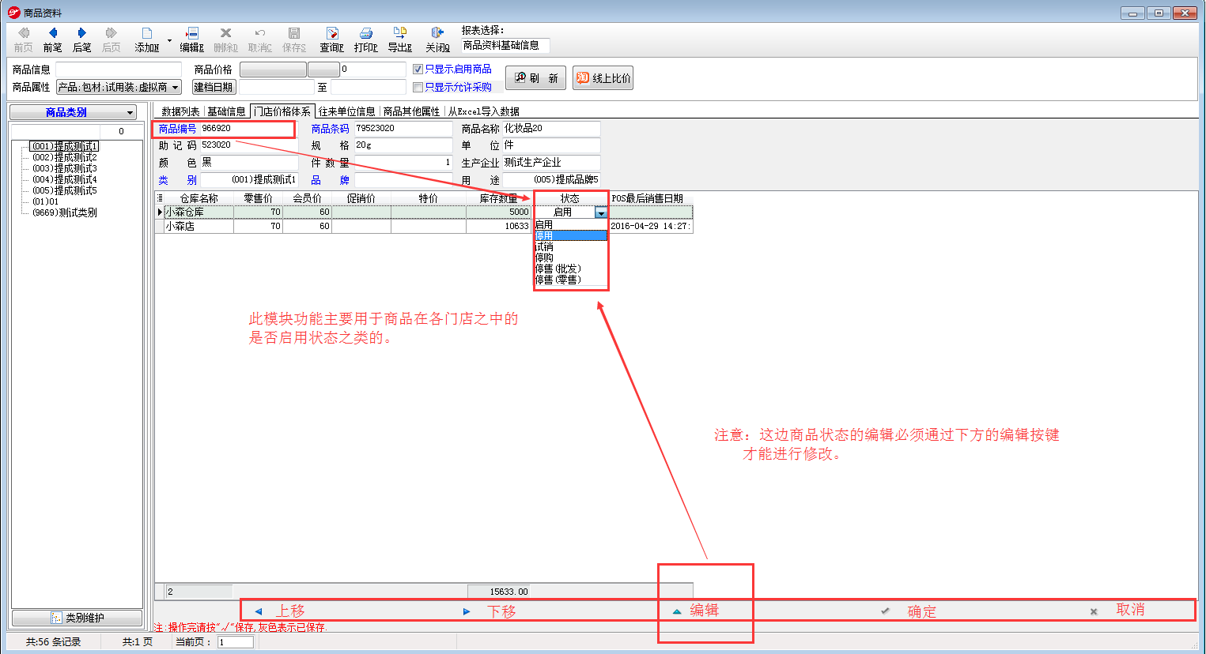This screenshot has width=1206, height=654.
Task: Choose 停用 in status dropdown list
Action: coord(571,235)
